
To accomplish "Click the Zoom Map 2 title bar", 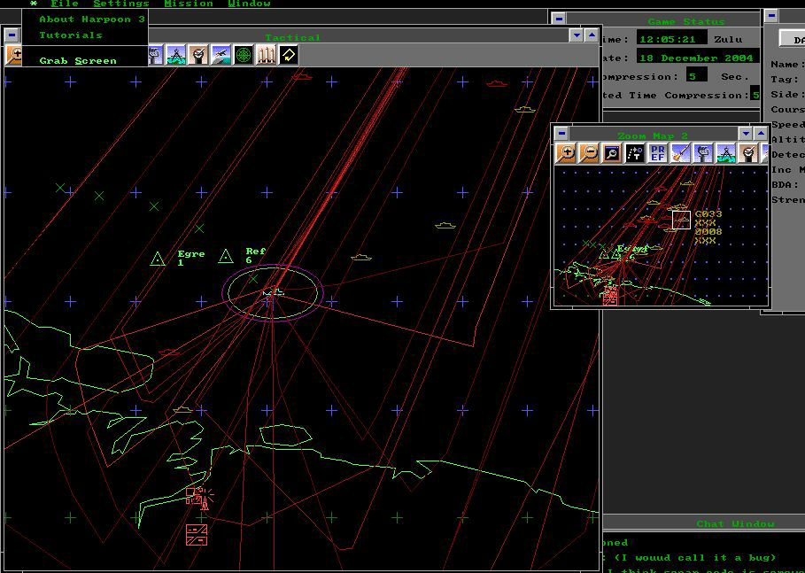I will pyautogui.click(x=653, y=136).
